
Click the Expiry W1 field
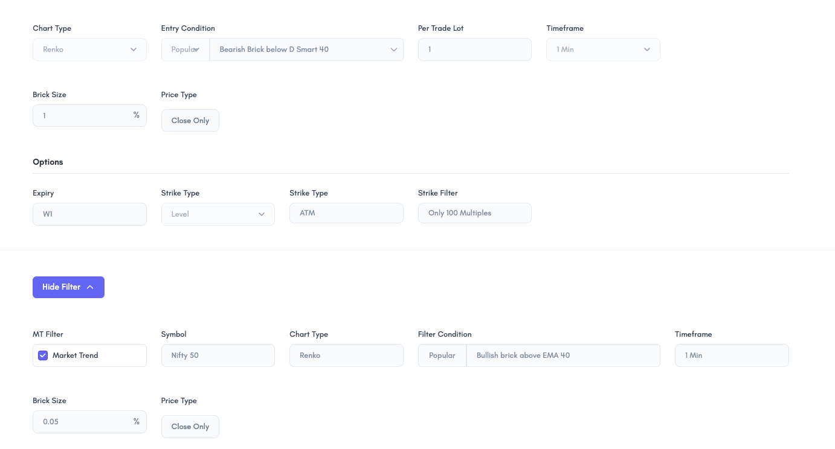click(89, 214)
